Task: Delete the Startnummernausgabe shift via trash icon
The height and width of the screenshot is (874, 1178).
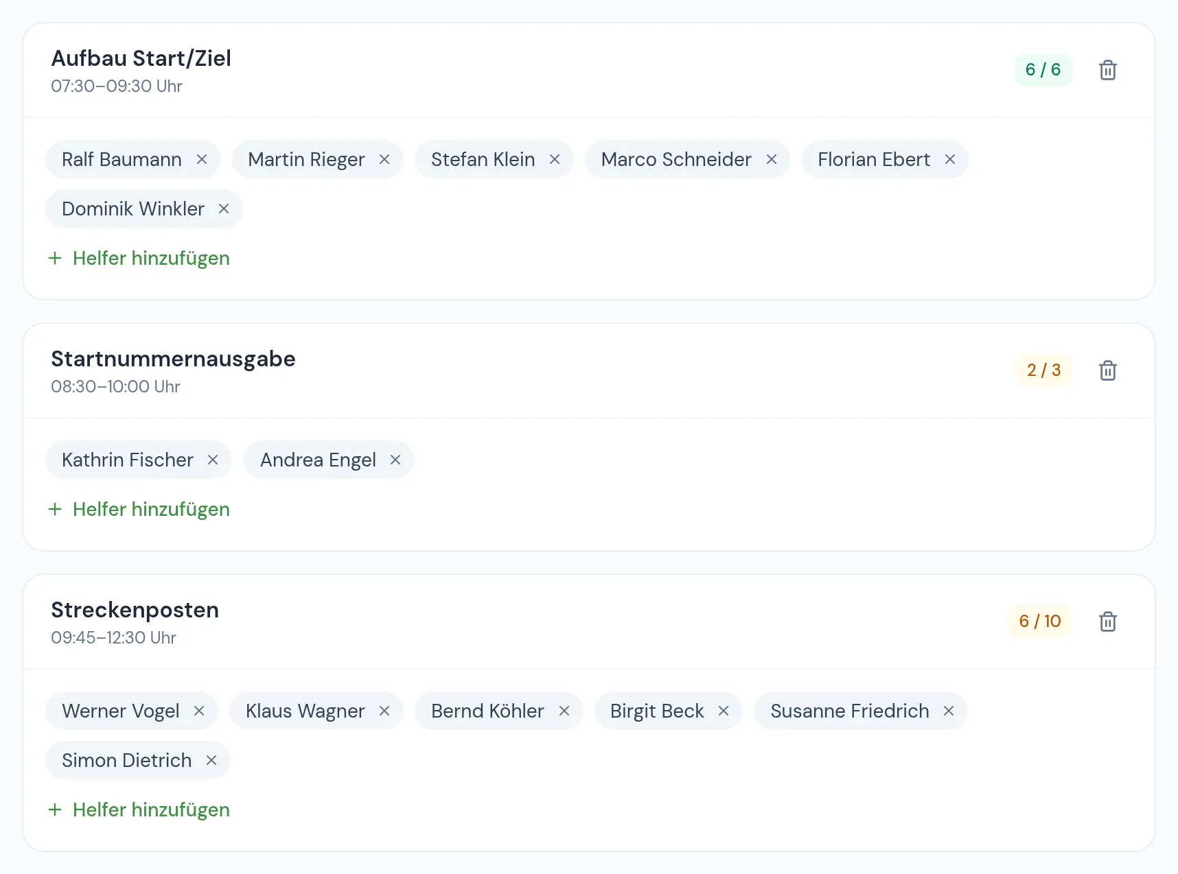Action: [x=1107, y=370]
